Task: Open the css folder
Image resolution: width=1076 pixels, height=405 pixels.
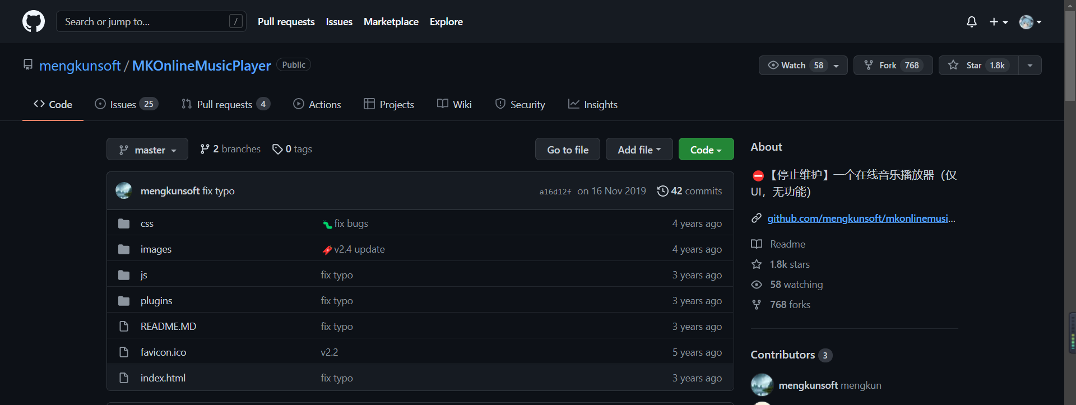Action: click(147, 224)
